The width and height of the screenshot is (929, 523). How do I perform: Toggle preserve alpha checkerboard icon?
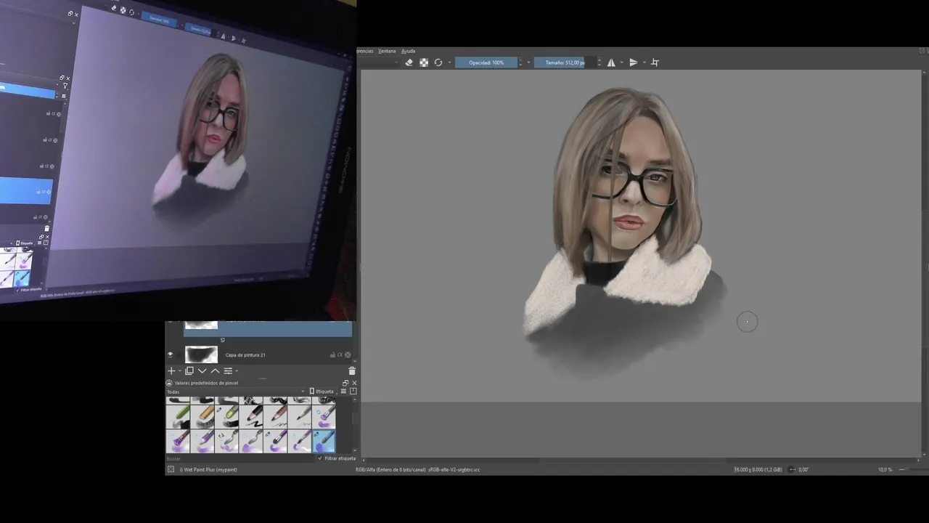[424, 62]
